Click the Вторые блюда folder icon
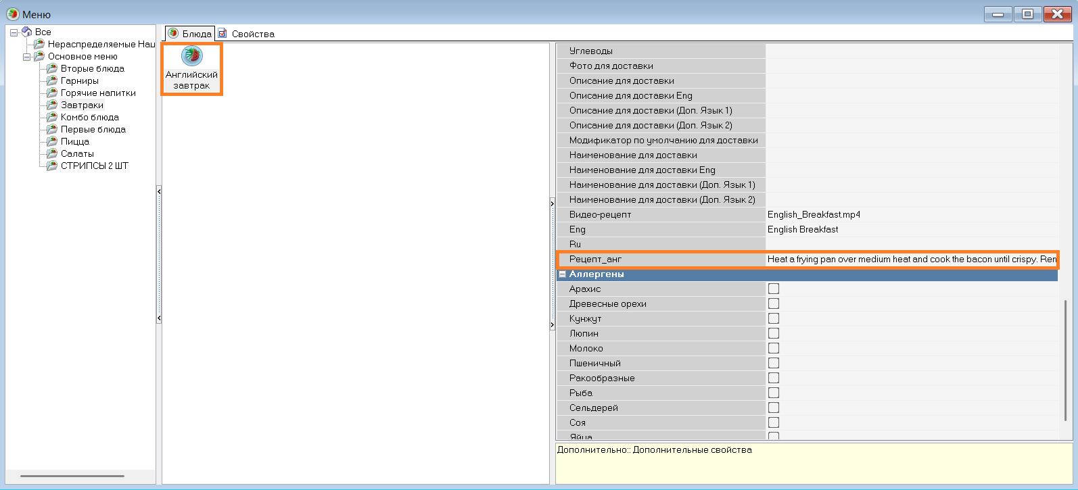This screenshot has width=1078, height=490. coord(52,68)
